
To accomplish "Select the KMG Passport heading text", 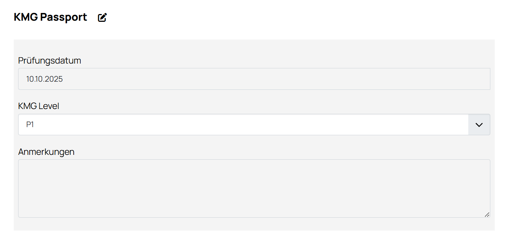I will pyautogui.click(x=50, y=17).
